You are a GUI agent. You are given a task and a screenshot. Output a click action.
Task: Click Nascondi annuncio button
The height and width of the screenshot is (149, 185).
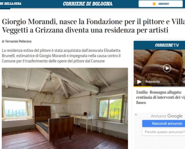coord(164,124)
